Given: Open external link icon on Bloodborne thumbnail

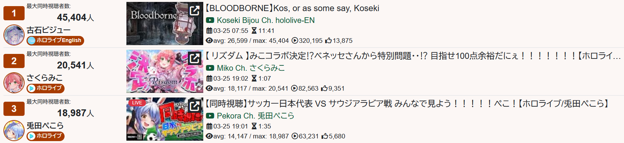Looking at the screenshot, I should (x=195, y=11).
